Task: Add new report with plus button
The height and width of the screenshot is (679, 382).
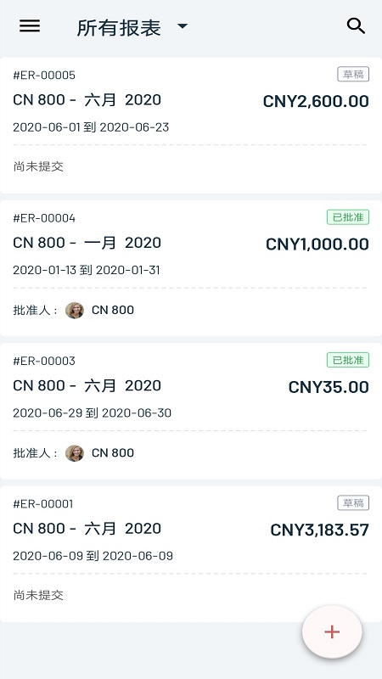Action: click(332, 631)
